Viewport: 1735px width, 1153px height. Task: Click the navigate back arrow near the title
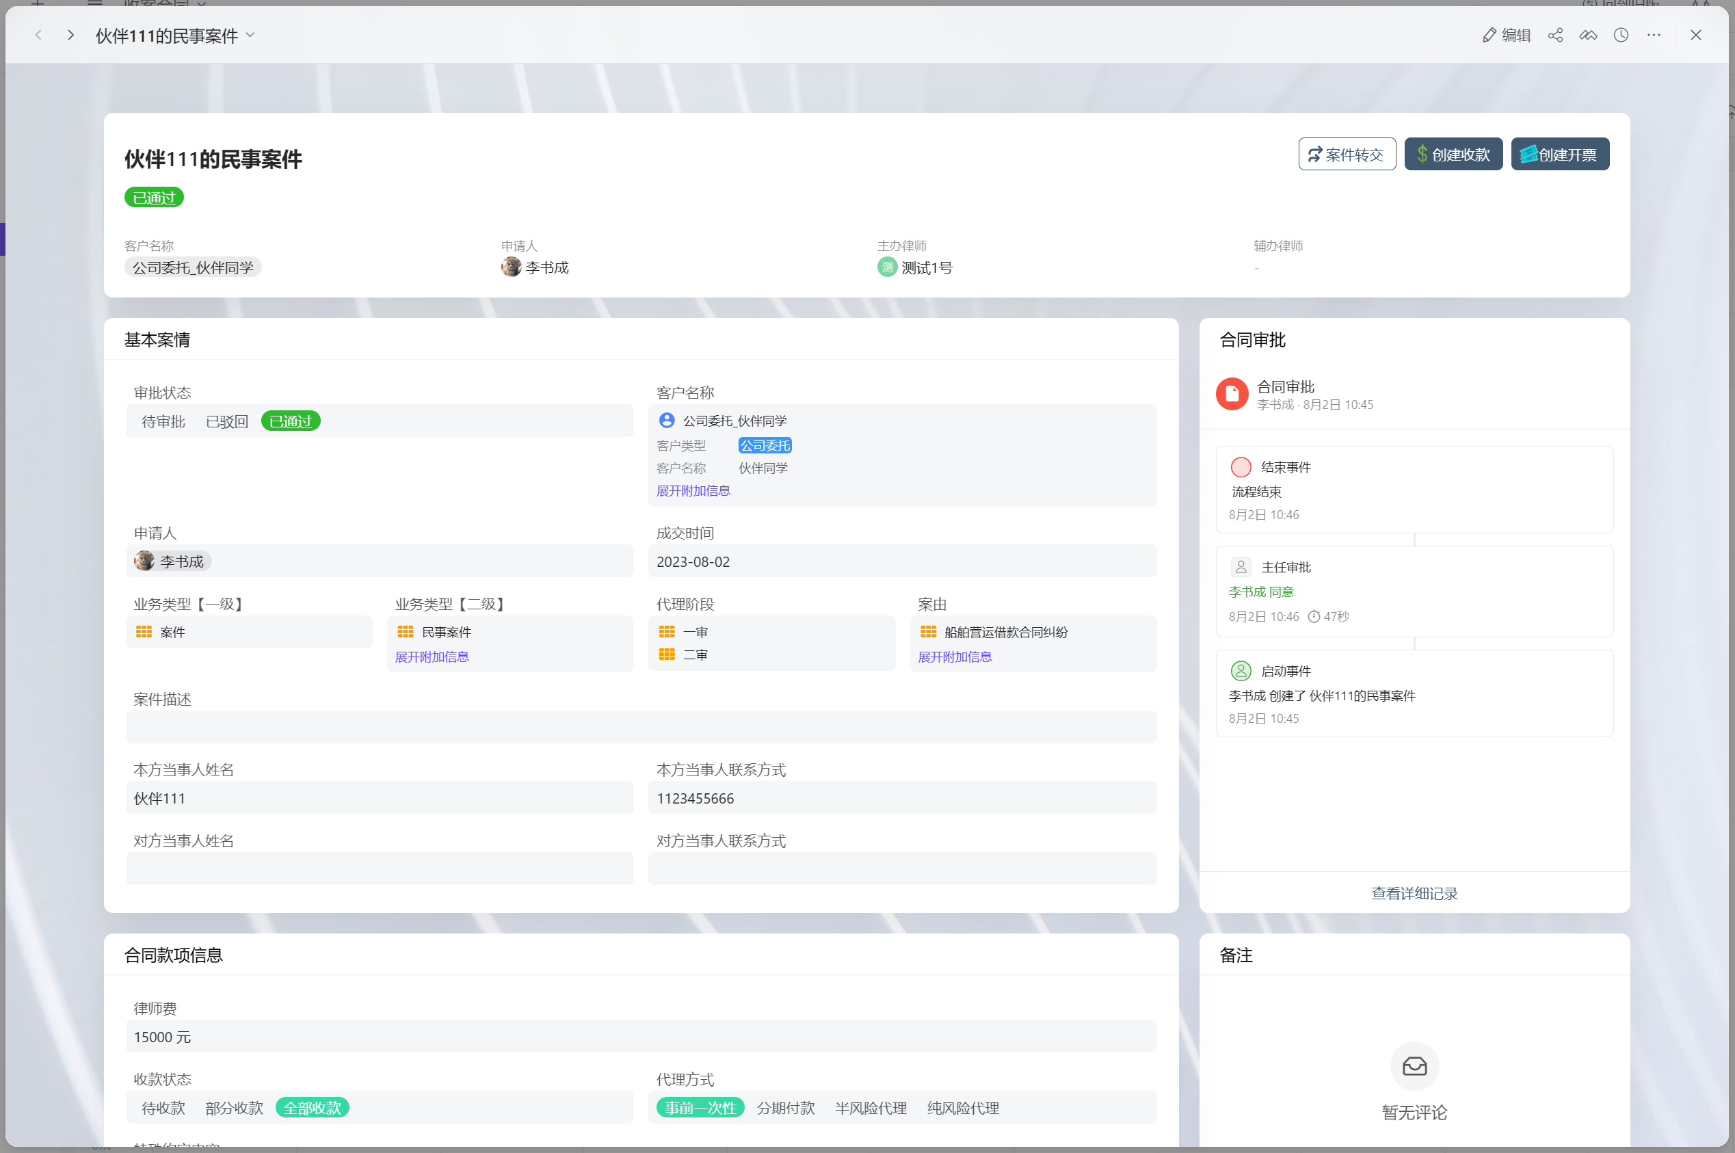coord(38,35)
